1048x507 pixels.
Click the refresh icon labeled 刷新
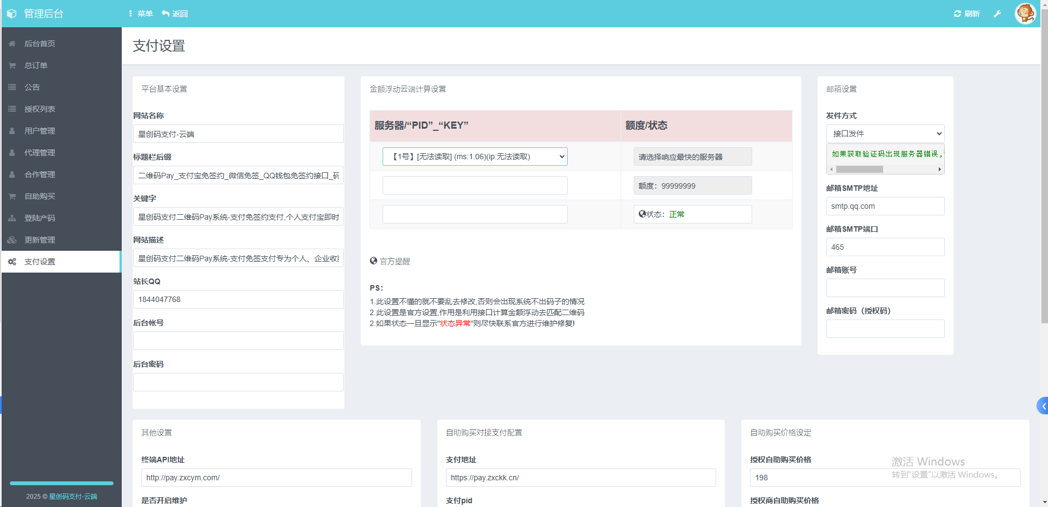click(x=957, y=14)
